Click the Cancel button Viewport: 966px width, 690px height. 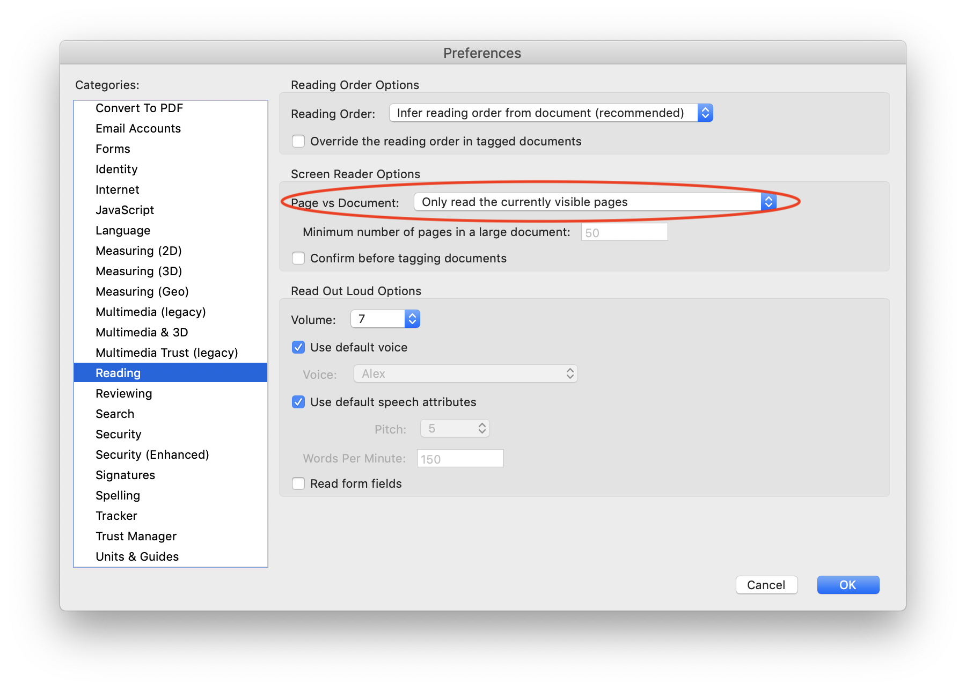coord(766,585)
